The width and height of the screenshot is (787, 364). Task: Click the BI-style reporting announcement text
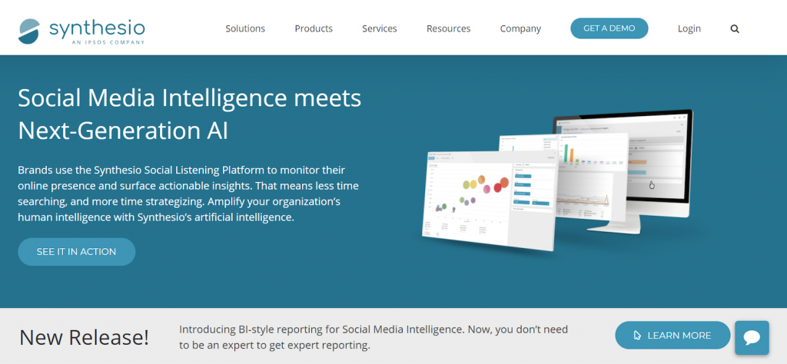coord(374,337)
